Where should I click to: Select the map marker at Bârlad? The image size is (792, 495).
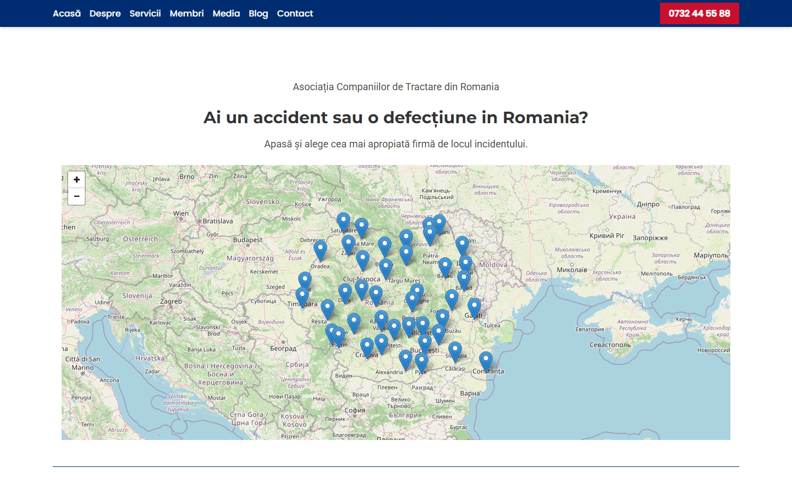tap(464, 280)
